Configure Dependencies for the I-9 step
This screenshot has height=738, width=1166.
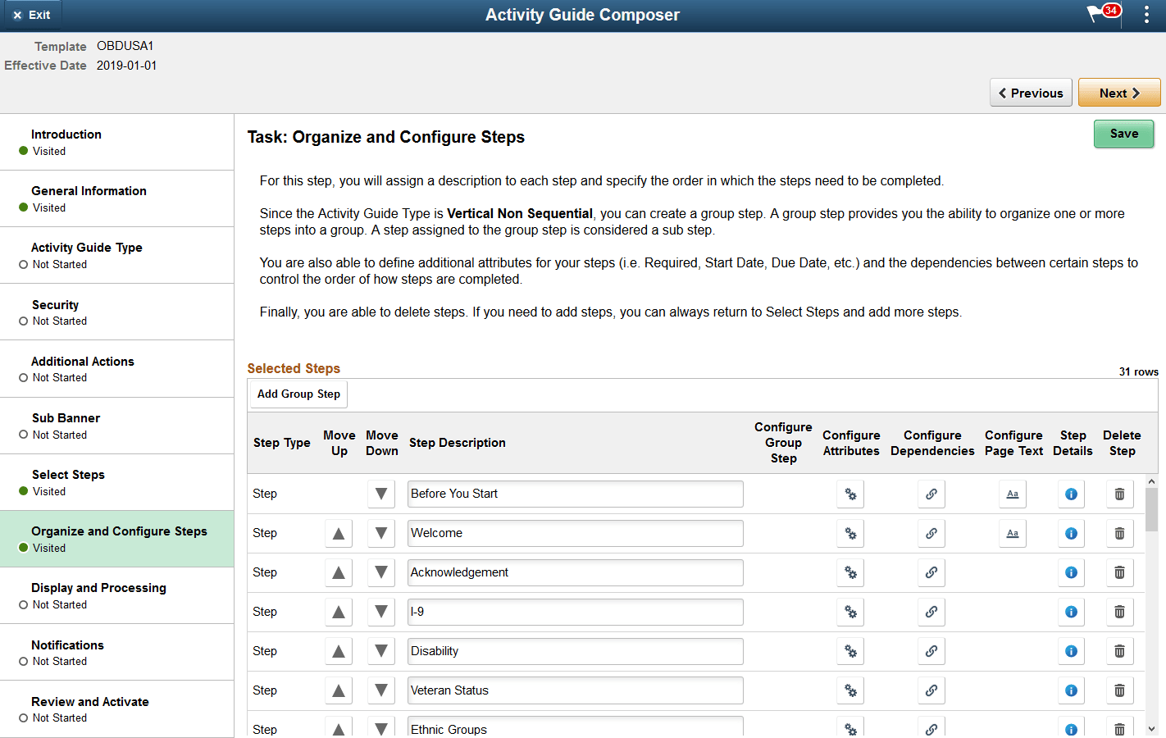931,612
